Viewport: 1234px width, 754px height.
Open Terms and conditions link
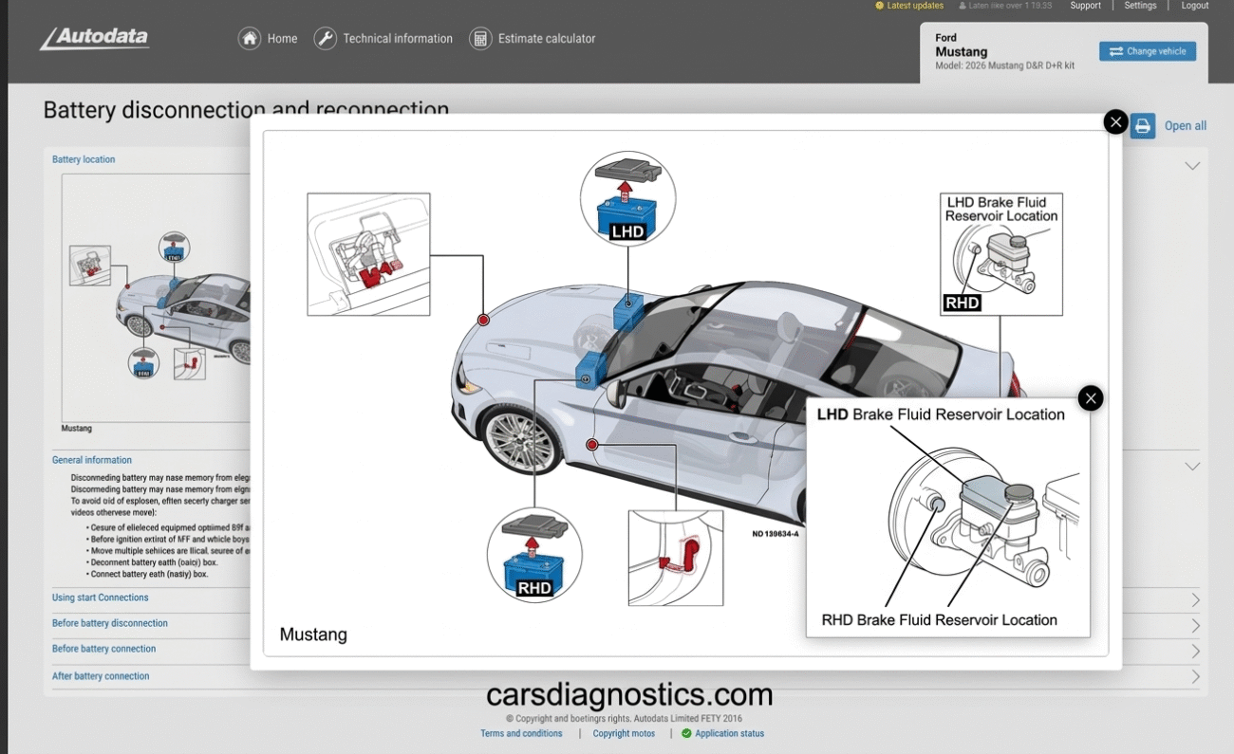pos(521,733)
